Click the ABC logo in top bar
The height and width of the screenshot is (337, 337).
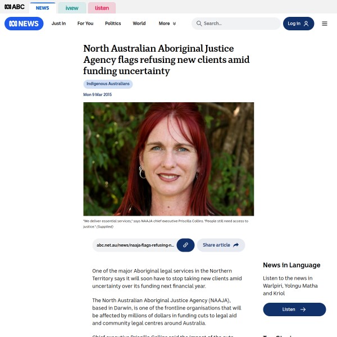(15, 7)
